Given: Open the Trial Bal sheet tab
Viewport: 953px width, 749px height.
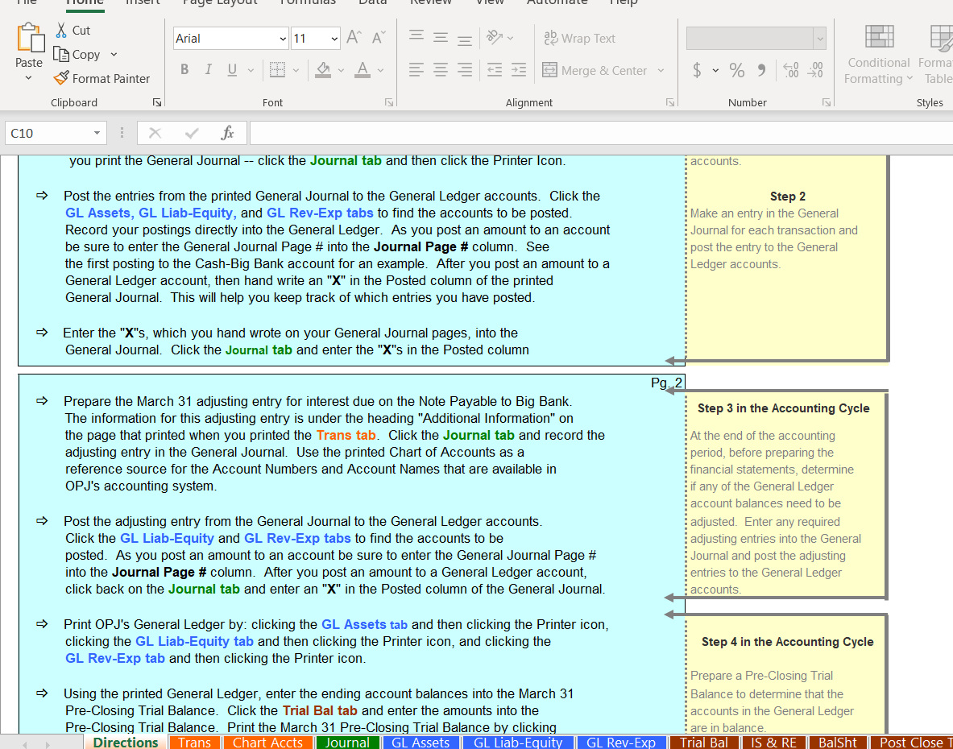Looking at the screenshot, I should click(704, 743).
